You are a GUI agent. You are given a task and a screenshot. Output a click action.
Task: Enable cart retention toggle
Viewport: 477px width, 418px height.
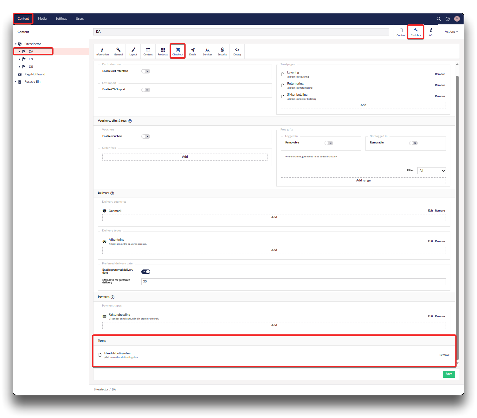(x=146, y=71)
